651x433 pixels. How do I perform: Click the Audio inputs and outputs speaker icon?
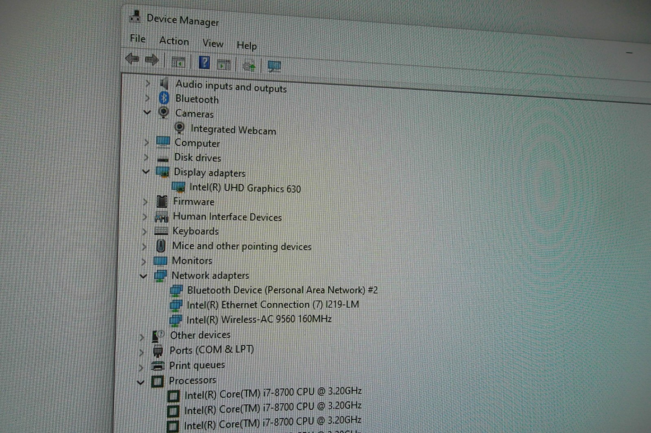[164, 84]
